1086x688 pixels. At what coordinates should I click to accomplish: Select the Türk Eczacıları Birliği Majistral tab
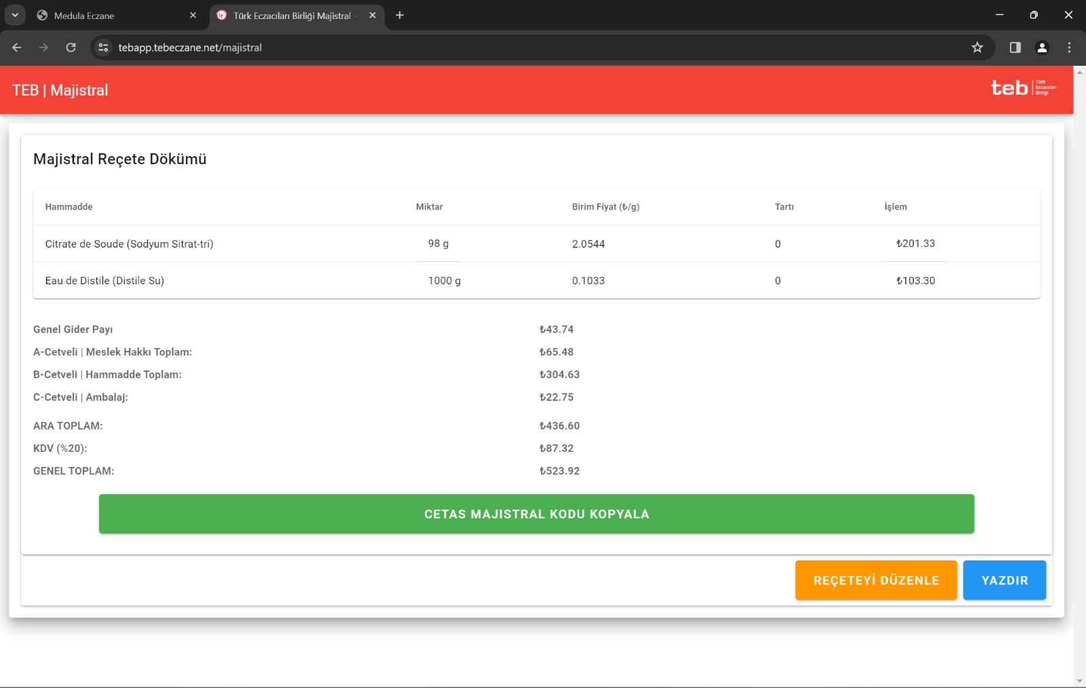(292, 15)
